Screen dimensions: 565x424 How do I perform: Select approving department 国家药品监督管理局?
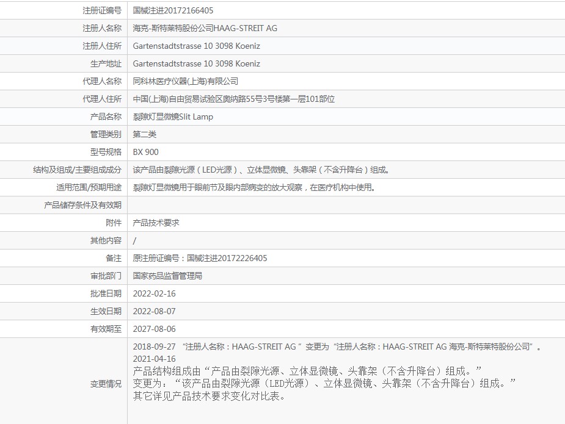pyautogui.click(x=167, y=276)
